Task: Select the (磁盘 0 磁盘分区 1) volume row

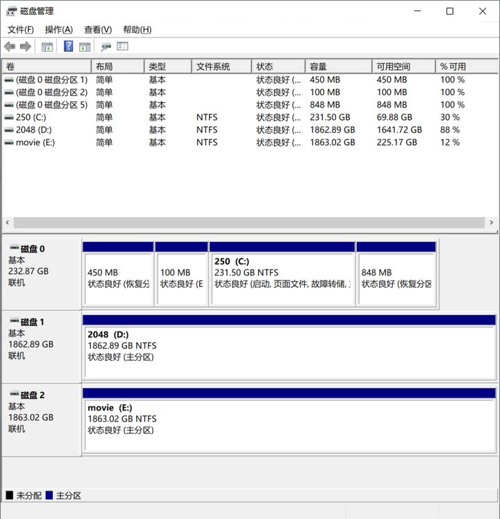Action: pos(250,80)
